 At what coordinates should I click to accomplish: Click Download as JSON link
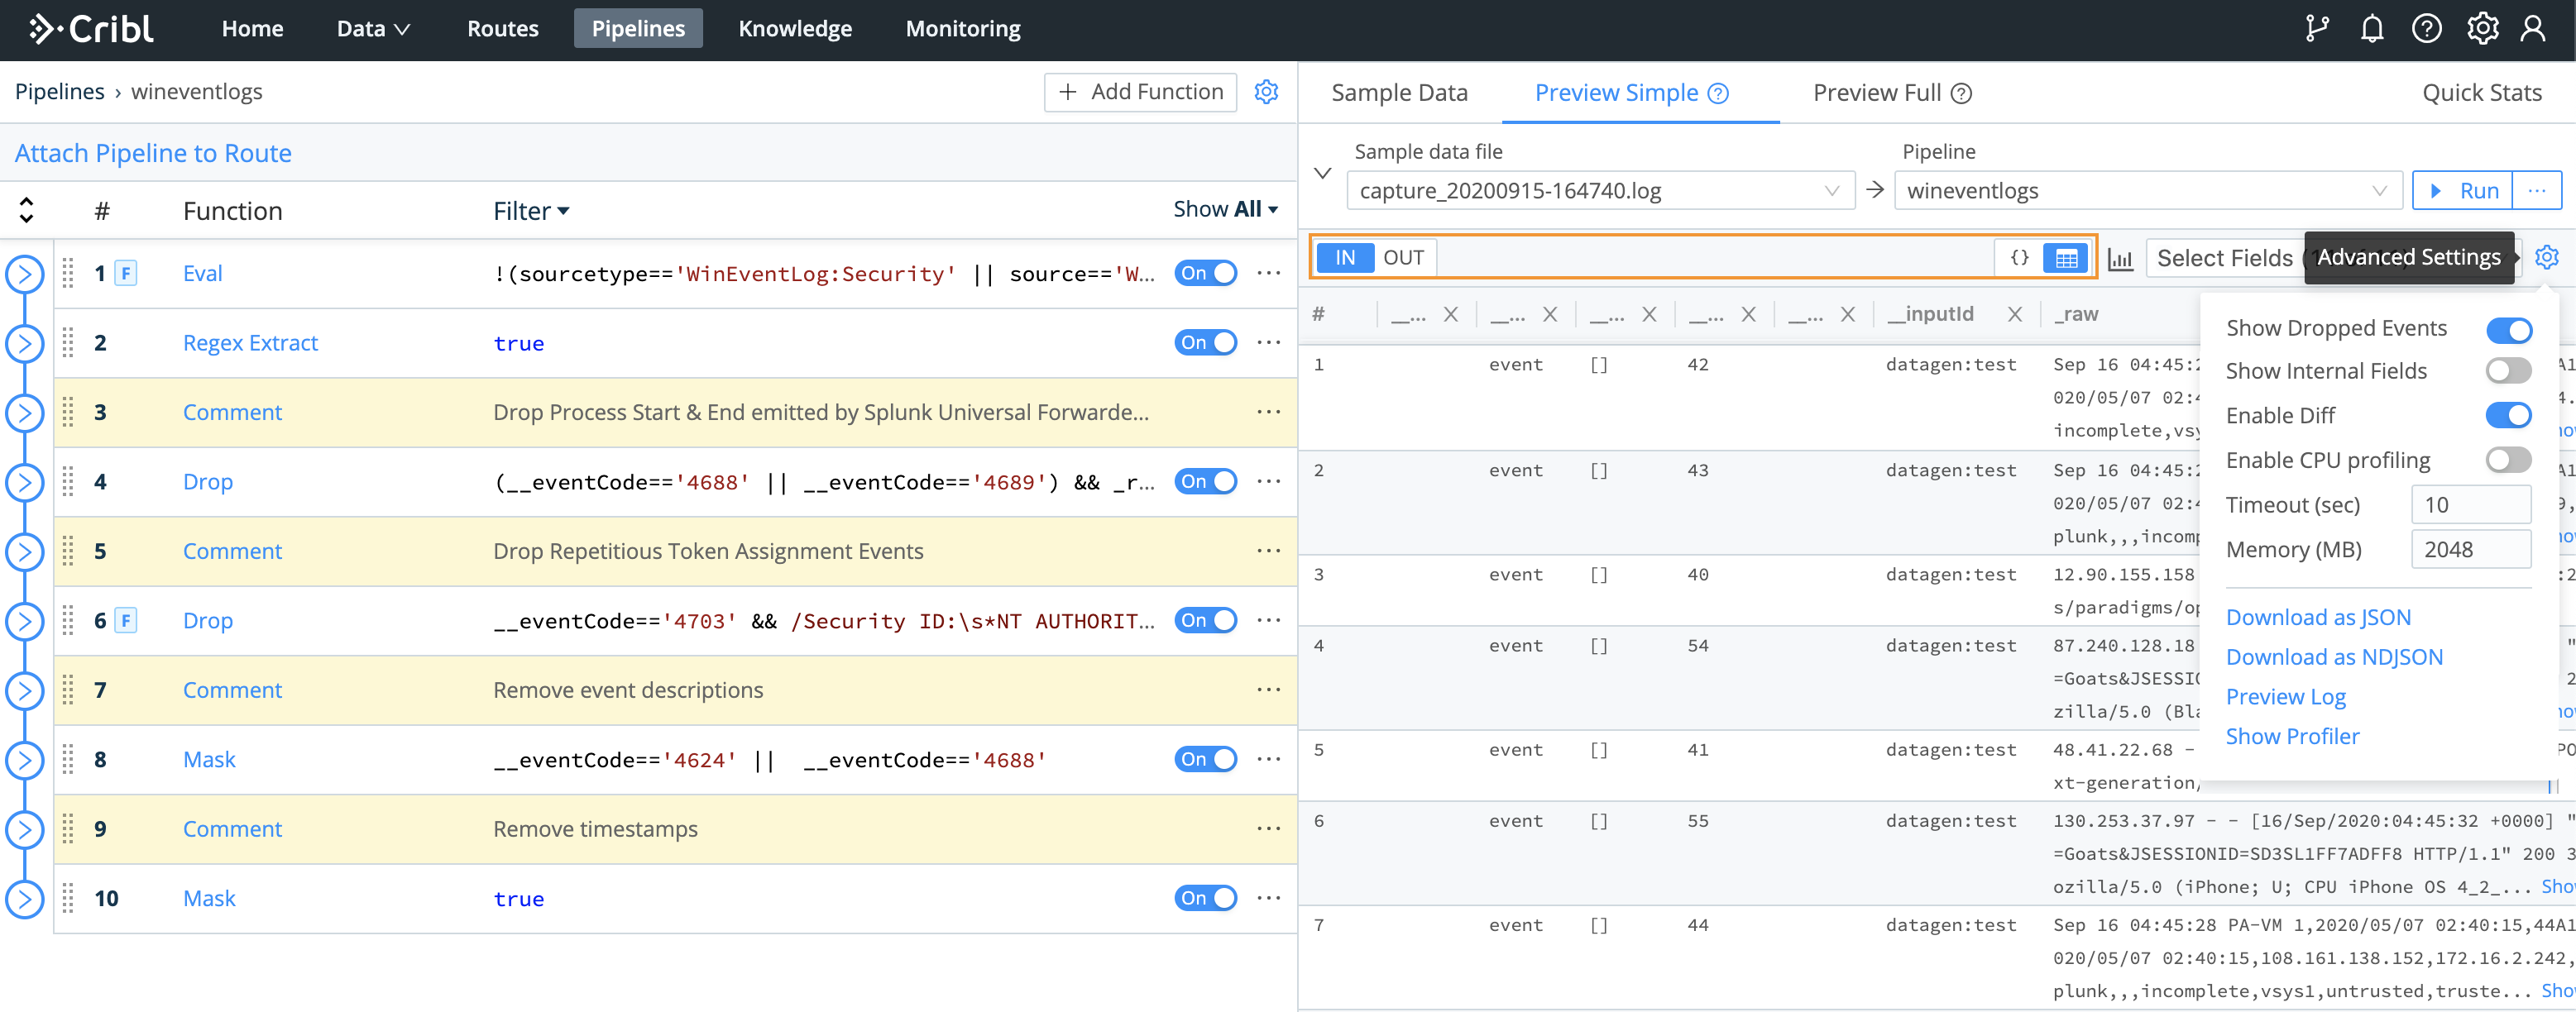pos(2318,618)
